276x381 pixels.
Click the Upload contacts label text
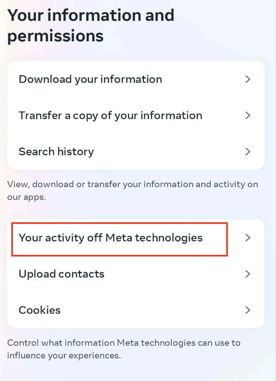[x=61, y=274]
